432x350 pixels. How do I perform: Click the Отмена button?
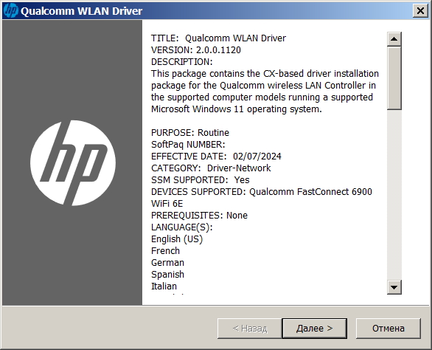[389, 329]
